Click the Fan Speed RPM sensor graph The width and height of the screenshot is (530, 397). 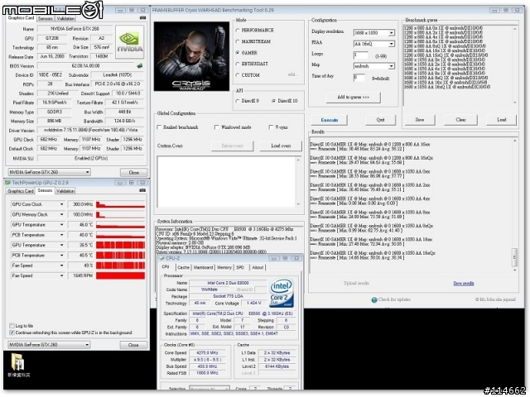tap(120, 275)
